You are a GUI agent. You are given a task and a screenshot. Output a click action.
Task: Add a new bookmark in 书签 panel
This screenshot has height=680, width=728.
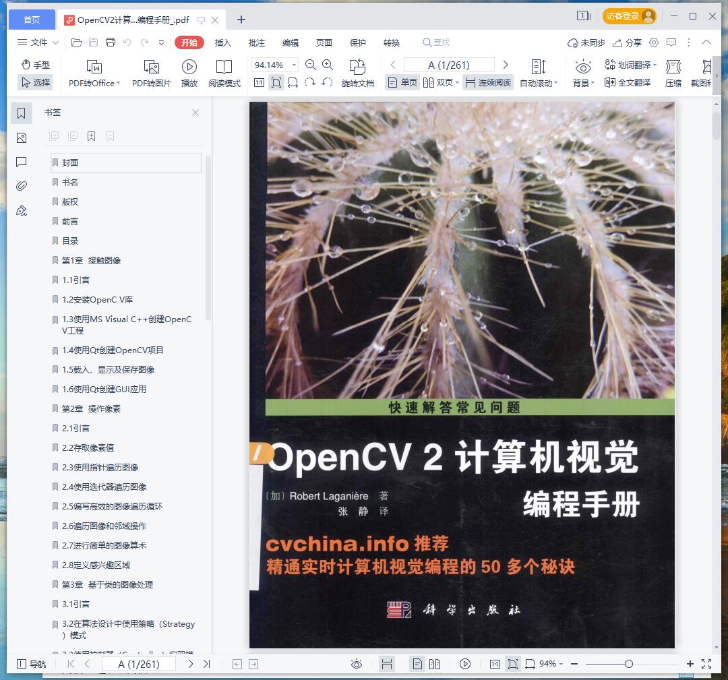pyautogui.click(x=92, y=136)
